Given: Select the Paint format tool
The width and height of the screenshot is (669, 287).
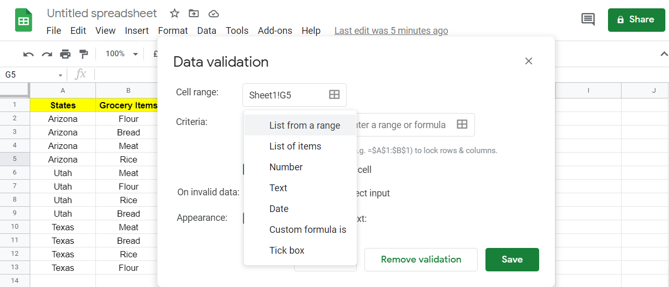Looking at the screenshot, I should (83, 54).
